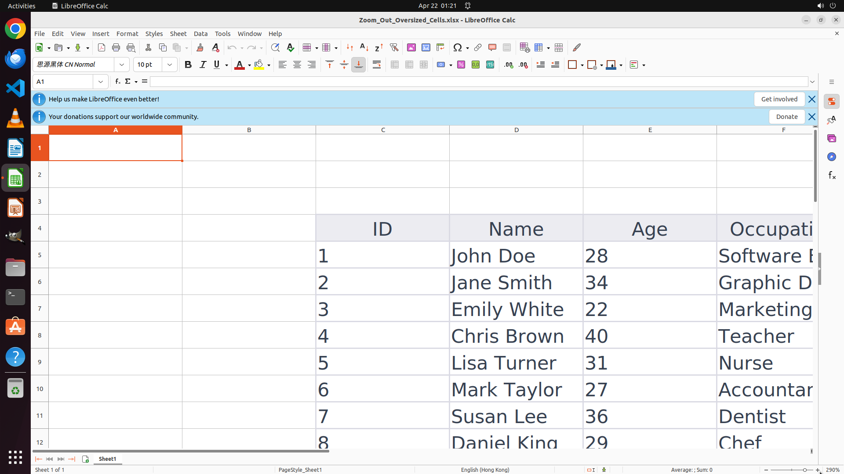
Task: Open Find & Replace tool
Action: (275, 47)
